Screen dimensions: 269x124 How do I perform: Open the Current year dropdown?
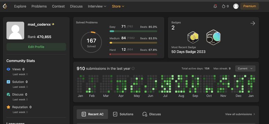[245, 69]
